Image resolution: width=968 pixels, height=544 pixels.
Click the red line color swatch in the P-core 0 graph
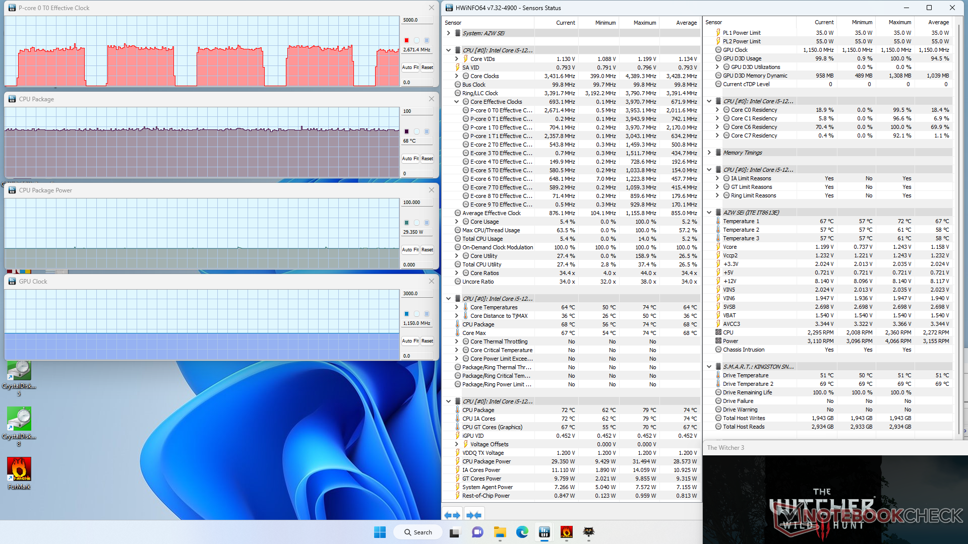pyautogui.click(x=406, y=40)
